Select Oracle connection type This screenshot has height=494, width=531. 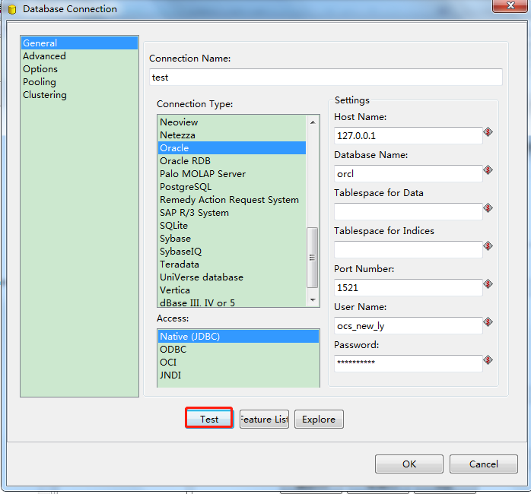coord(232,148)
